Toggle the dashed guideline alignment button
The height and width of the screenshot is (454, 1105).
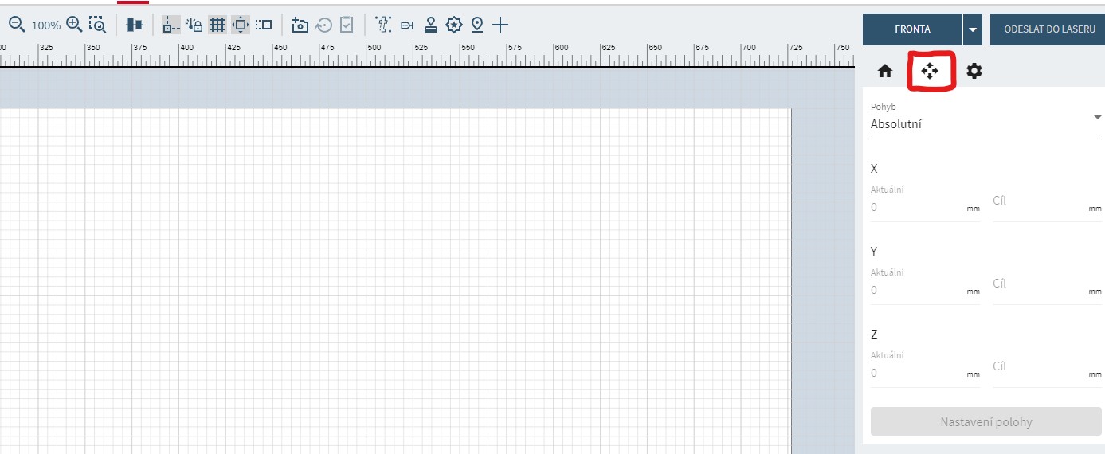tap(171, 25)
